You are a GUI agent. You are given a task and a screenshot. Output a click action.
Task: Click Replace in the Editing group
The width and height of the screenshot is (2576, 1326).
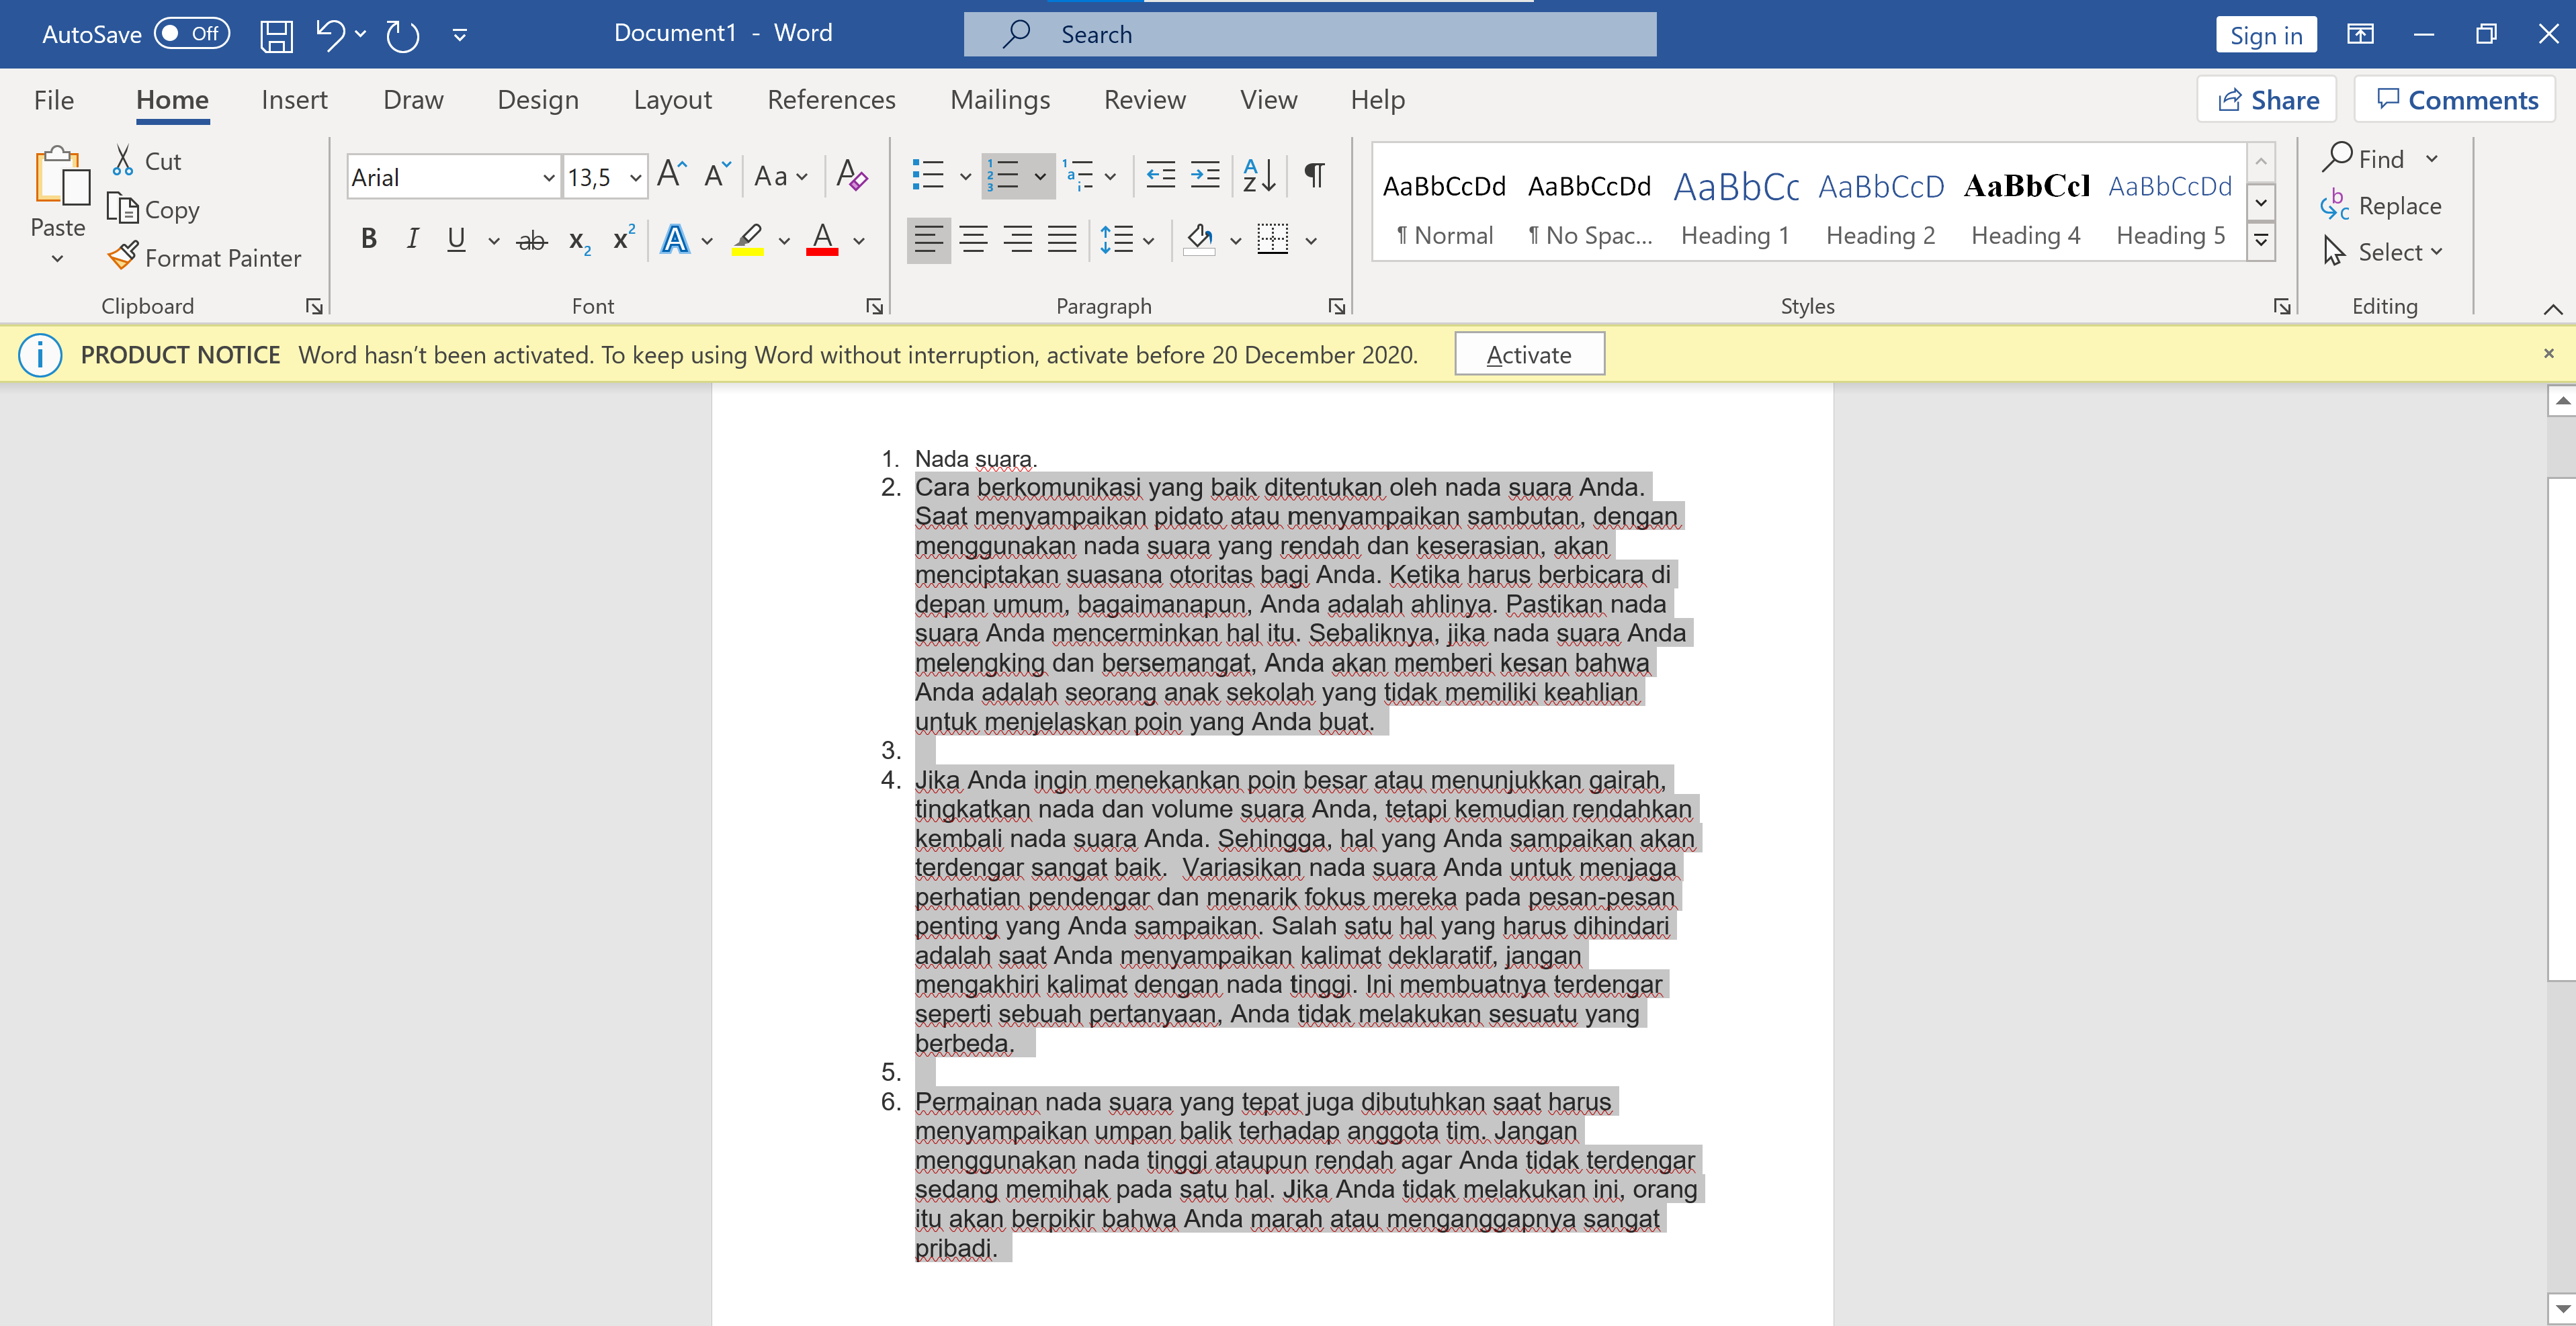click(x=2381, y=206)
